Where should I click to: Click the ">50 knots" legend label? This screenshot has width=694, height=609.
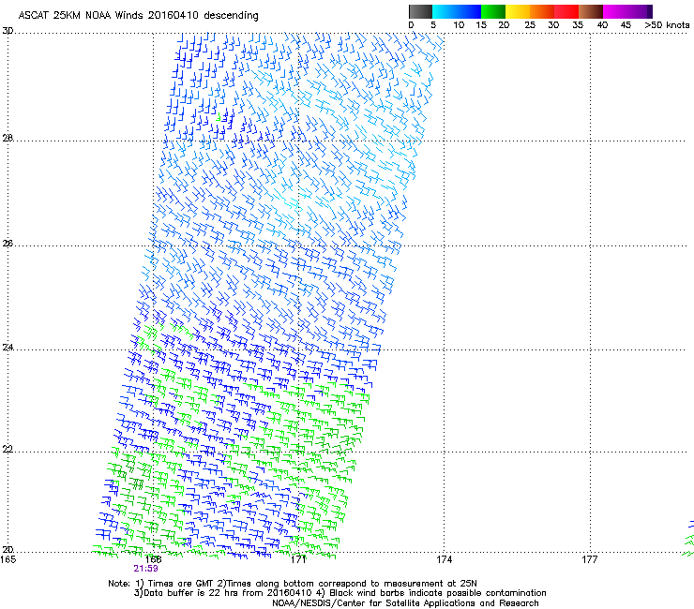667,25
